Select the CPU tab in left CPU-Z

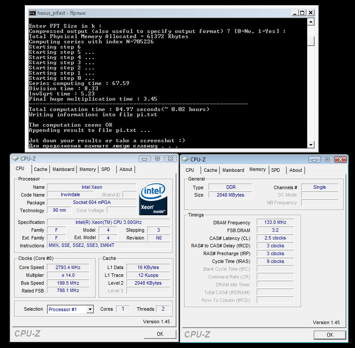(20, 169)
